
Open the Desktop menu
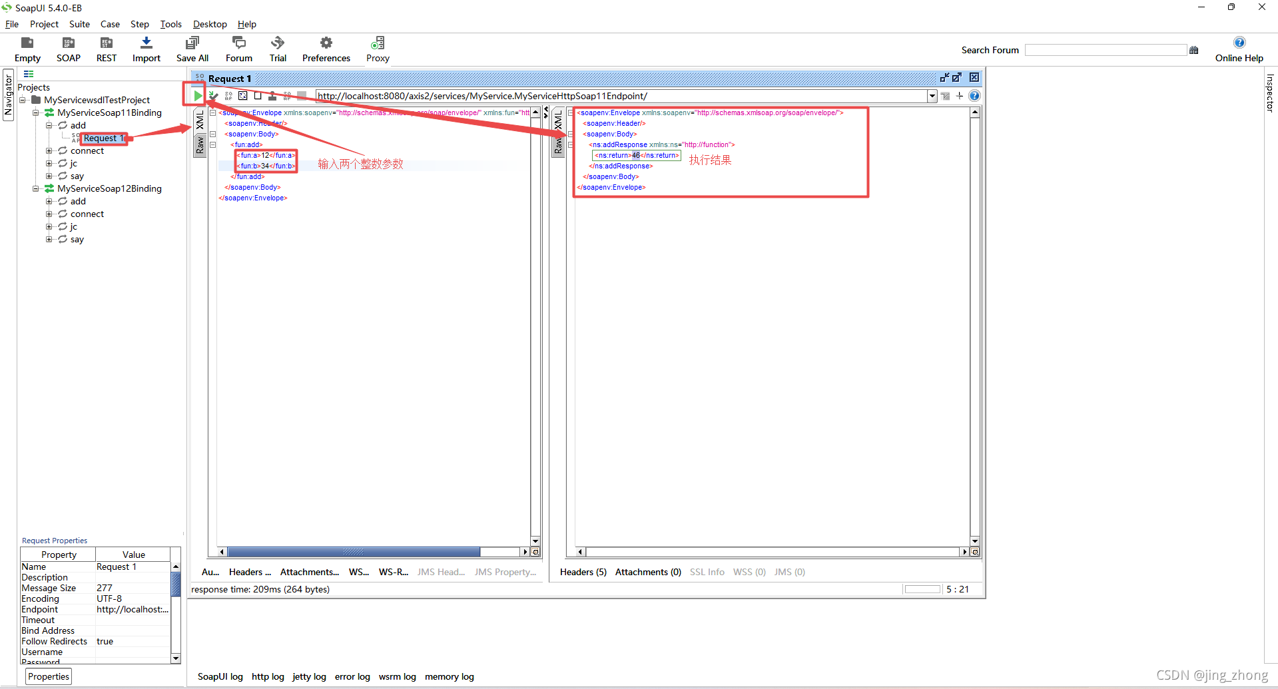210,24
